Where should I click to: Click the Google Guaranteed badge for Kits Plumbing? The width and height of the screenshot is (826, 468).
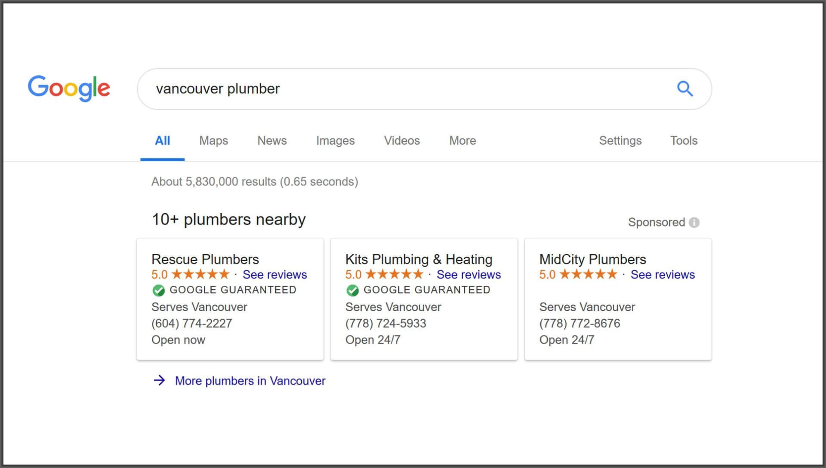pos(352,290)
